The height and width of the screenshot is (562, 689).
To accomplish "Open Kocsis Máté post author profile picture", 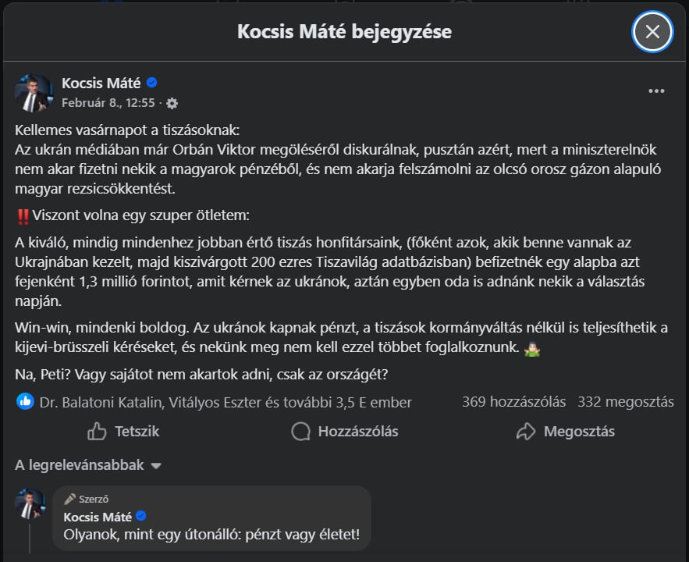I will 33,93.
